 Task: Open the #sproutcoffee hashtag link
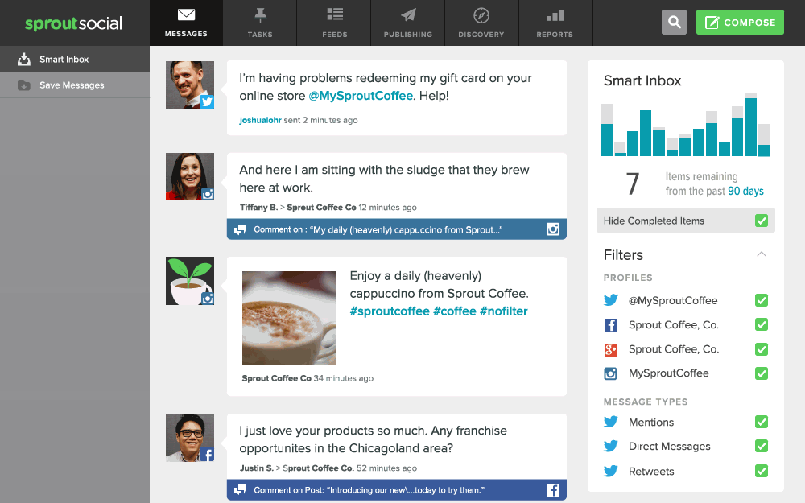tap(390, 311)
